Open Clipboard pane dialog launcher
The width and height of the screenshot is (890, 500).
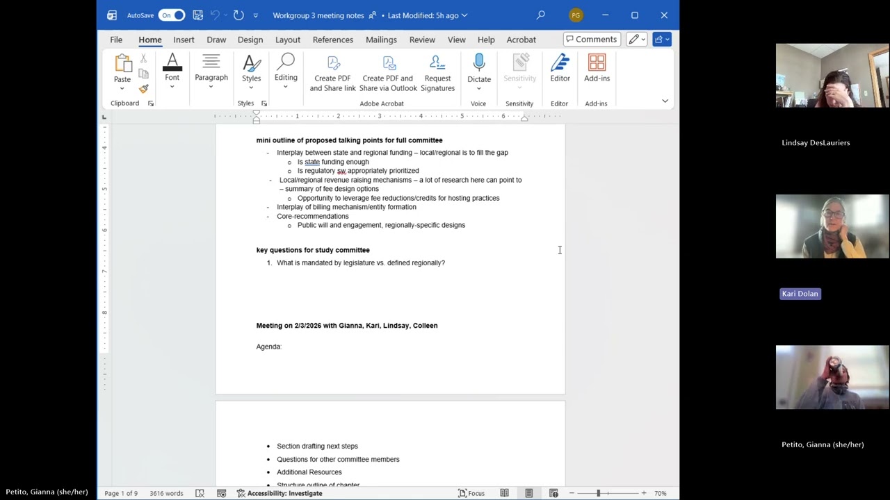pyautogui.click(x=151, y=103)
